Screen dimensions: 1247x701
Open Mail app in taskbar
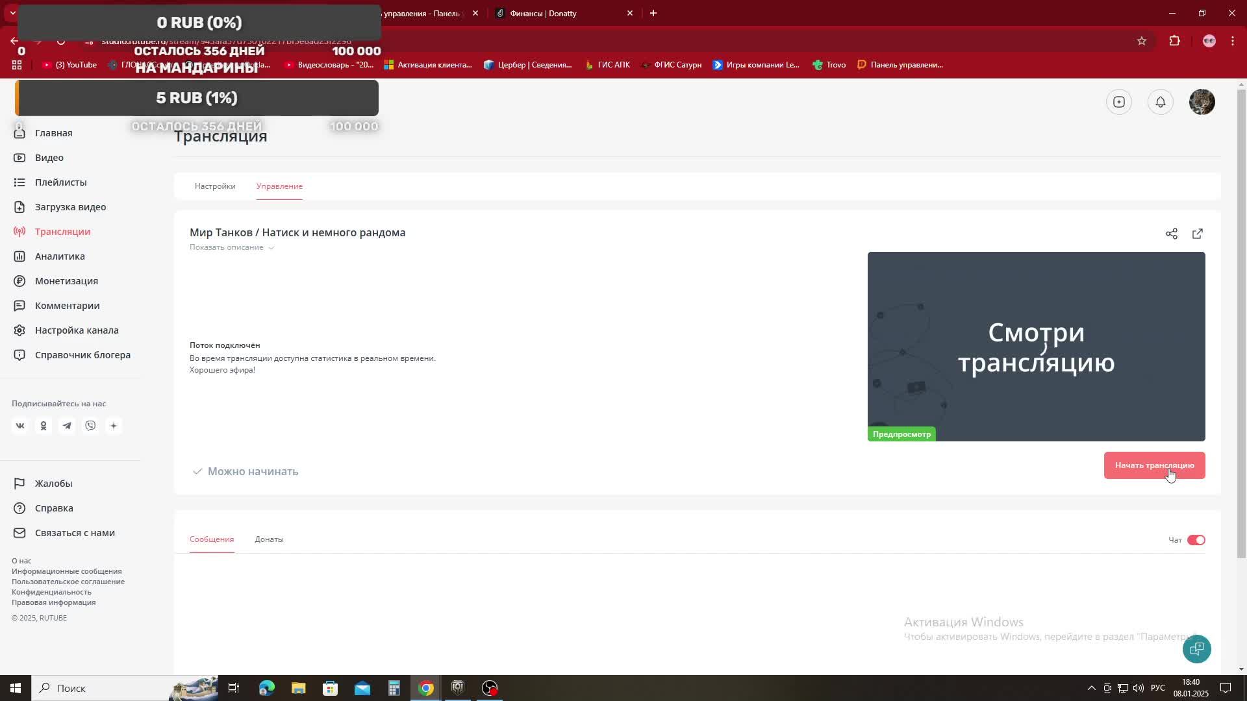(362, 688)
